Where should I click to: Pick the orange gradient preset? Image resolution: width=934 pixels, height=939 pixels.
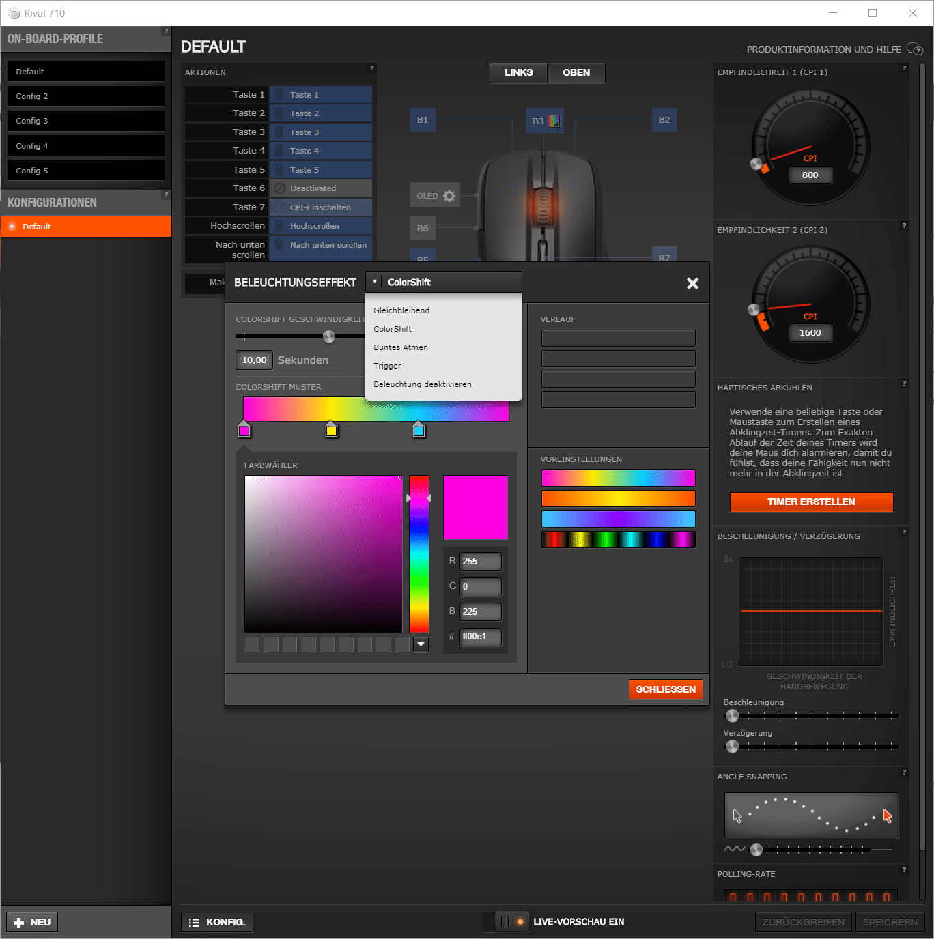pyautogui.click(x=618, y=499)
